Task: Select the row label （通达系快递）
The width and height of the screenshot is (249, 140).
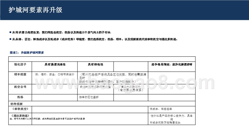Action: (x=20, y=115)
